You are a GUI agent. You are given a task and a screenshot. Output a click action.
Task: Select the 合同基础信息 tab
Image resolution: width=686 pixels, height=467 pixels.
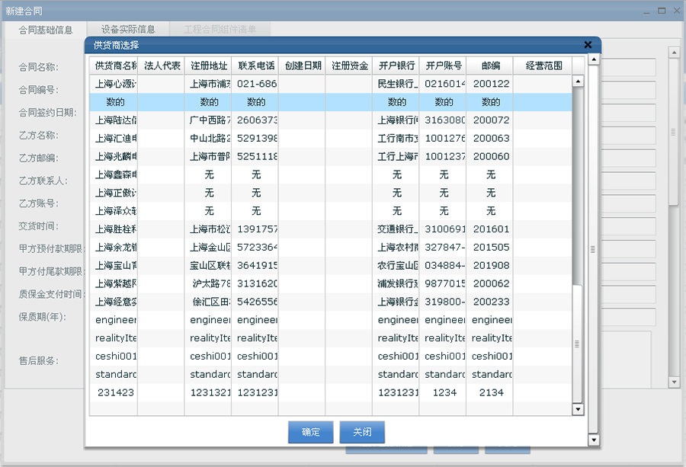point(46,27)
